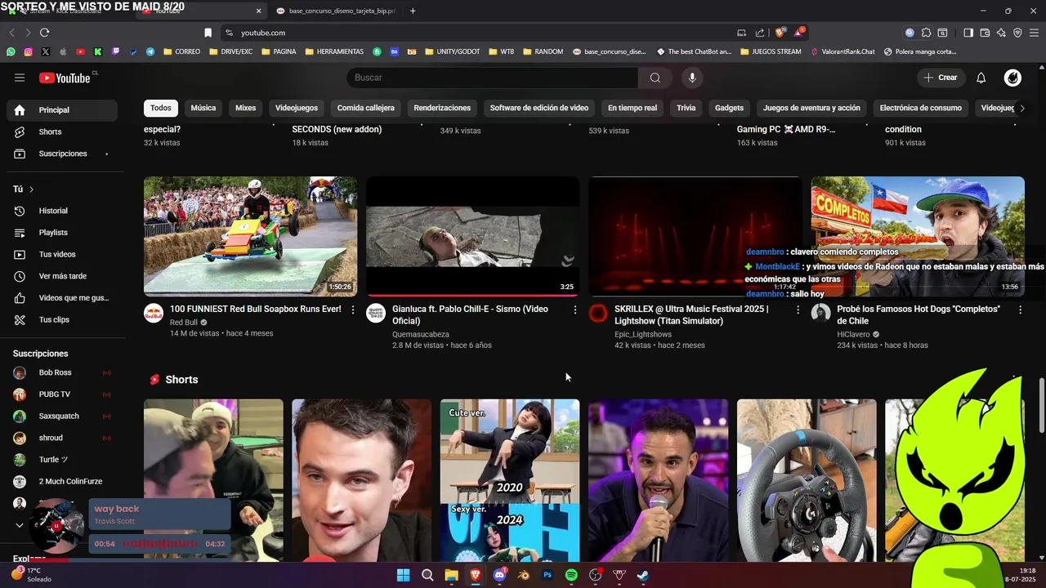The height and width of the screenshot is (588, 1046).
Task: Open the Brave Leo AI sparkle icon
Action: 1001,33
